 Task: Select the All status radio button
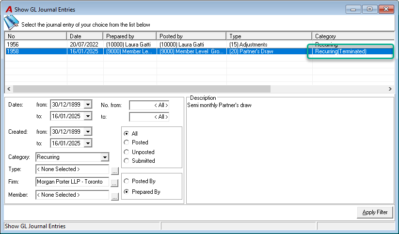click(126, 134)
